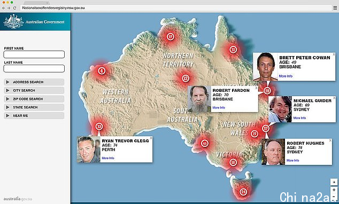Image resolution: width=339 pixels, height=204 pixels.
Task: Click Brett Peter Cowan photo thumbnail
Action: [266, 67]
